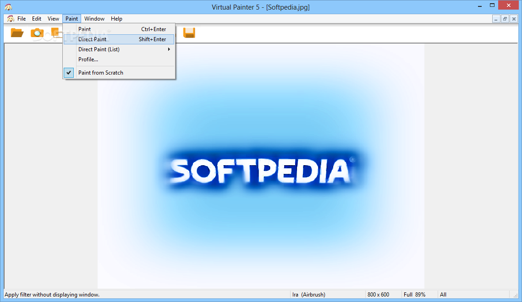Open the Help menu

116,19
